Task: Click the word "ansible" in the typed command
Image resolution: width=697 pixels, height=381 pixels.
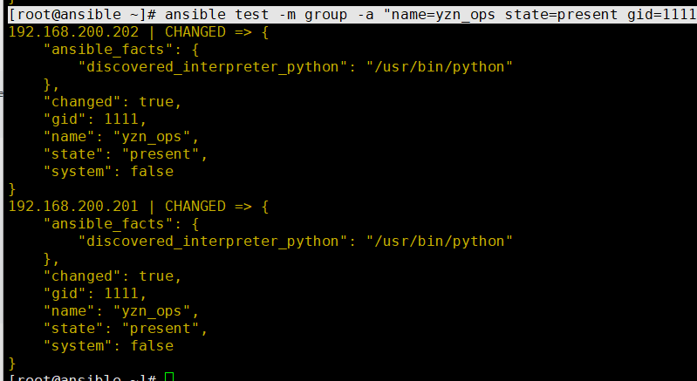Action: (195, 15)
